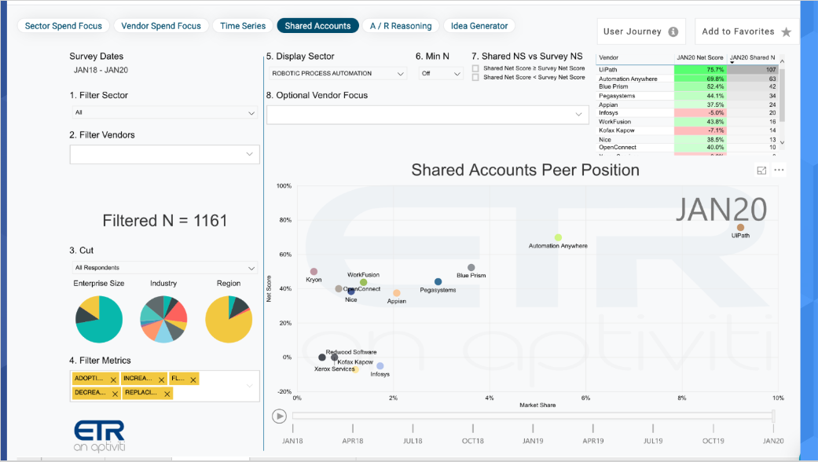Image resolution: width=818 pixels, height=462 pixels.
Task: Click the User Journey button
Action: point(642,31)
